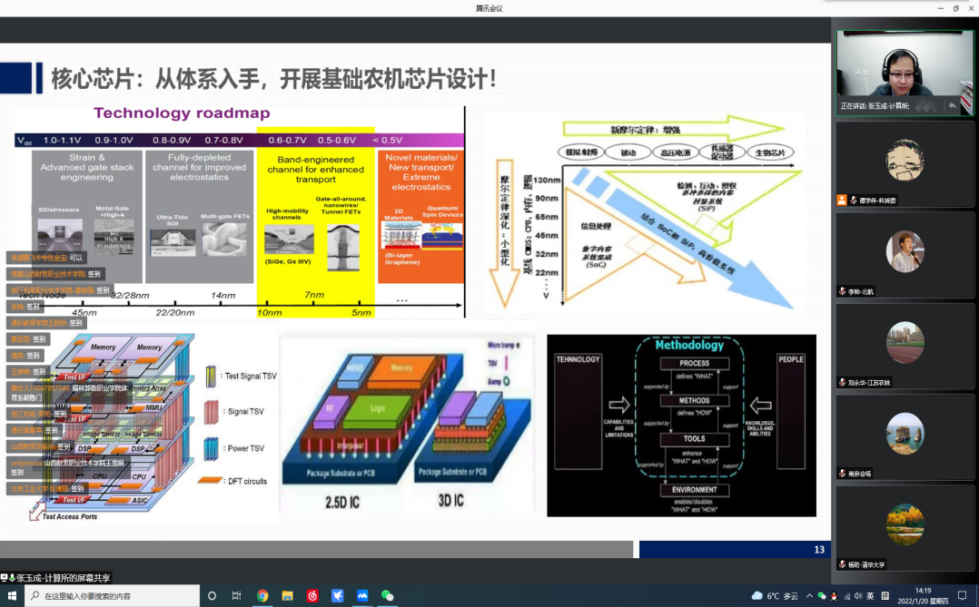This screenshot has width=979, height=607.
Task: Open WeChat from the taskbar
Action: [x=388, y=596]
